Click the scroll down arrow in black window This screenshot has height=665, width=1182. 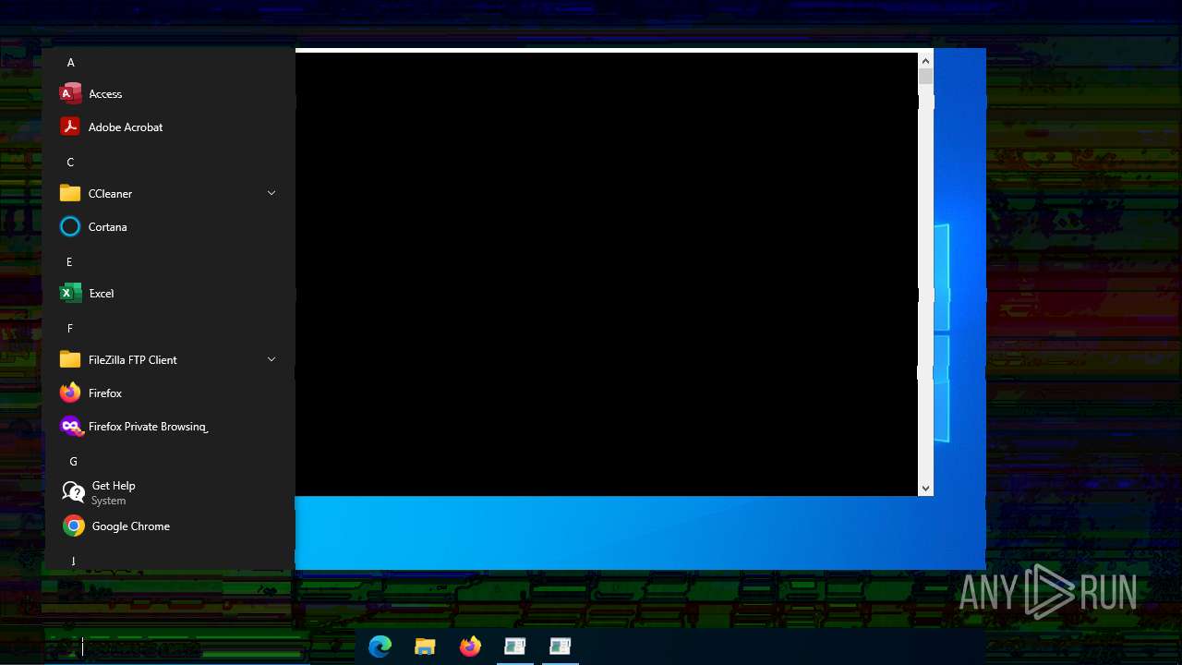coord(925,488)
